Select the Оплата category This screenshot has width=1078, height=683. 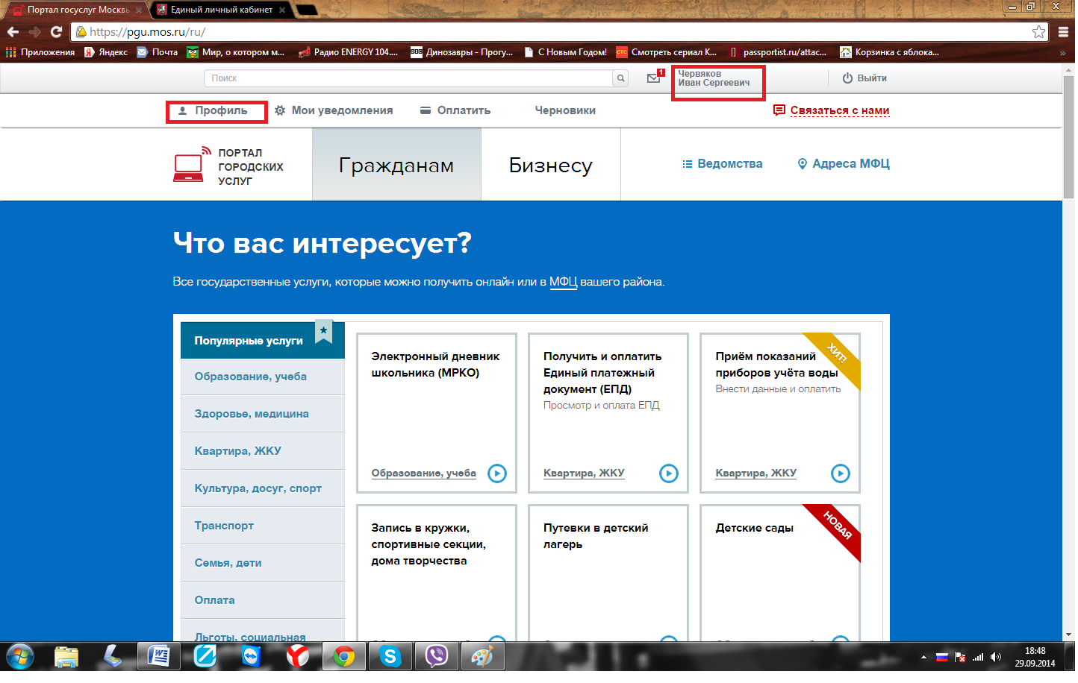click(x=263, y=601)
